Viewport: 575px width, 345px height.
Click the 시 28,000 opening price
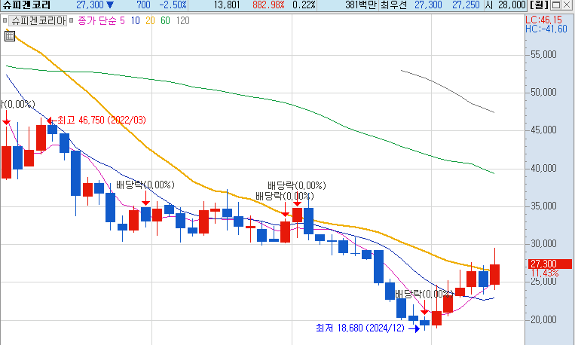(x=505, y=5)
